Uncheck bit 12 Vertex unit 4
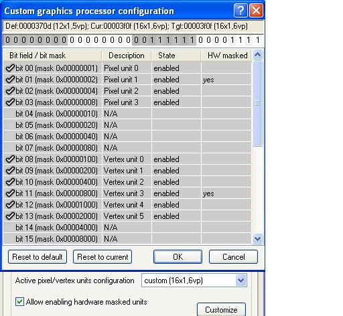 coord(10,205)
